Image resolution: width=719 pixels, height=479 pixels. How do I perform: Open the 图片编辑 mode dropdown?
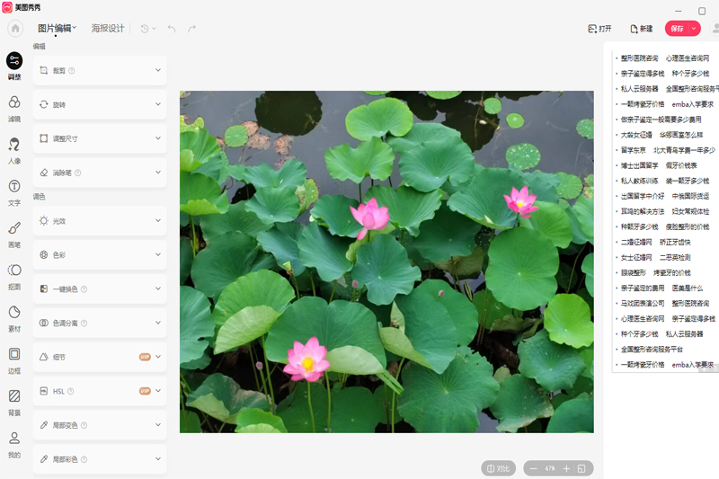tap(57, 29)
